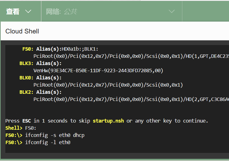Screen dimensions: 229x161
Task: Click the chevron beside 查看
Action: coord(28,12)
